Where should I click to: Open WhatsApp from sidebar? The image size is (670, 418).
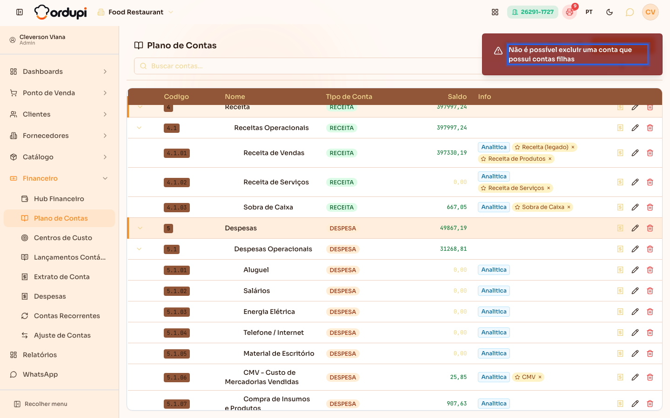click(x=59, y=374)
